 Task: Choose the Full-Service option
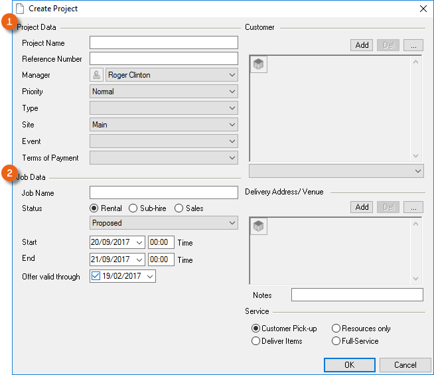click(336, 341)
